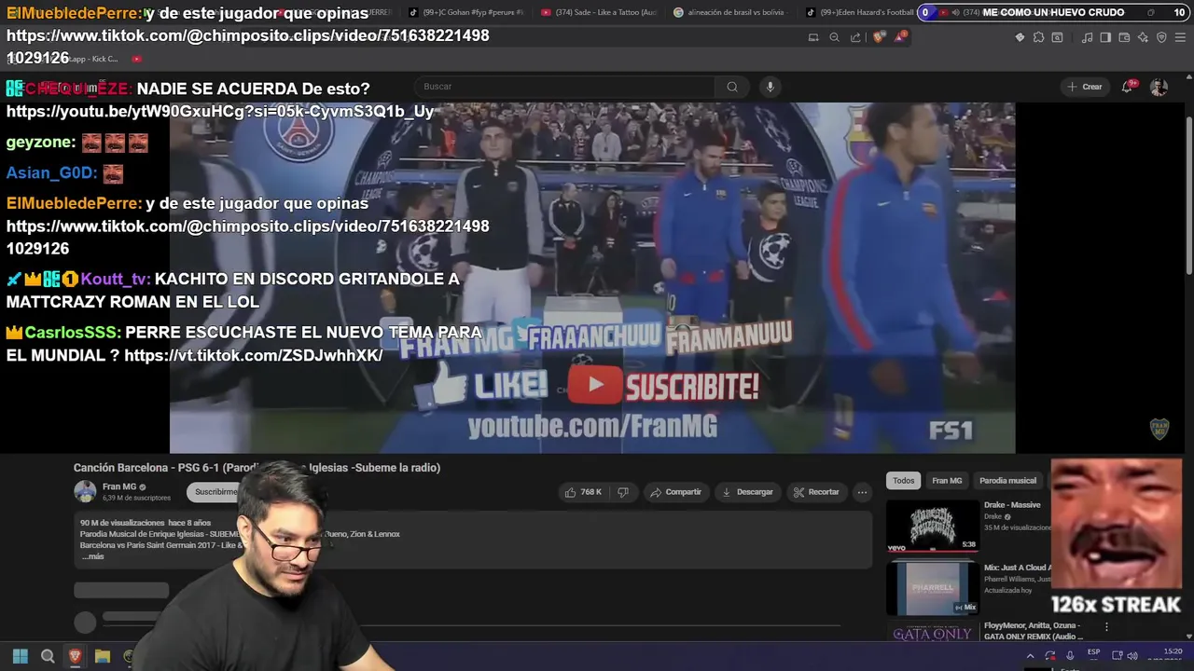Screen dimensions: 1194x671
Task: Click the Suscribirme subscribe button
Action: 215,492
